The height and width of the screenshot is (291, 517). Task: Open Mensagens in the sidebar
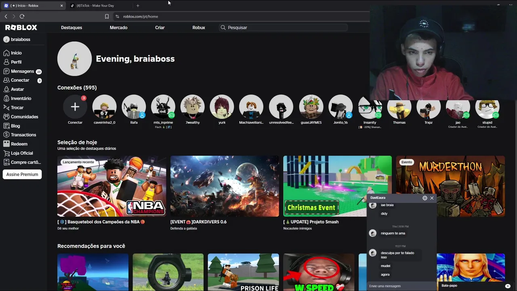pos(22,71)
